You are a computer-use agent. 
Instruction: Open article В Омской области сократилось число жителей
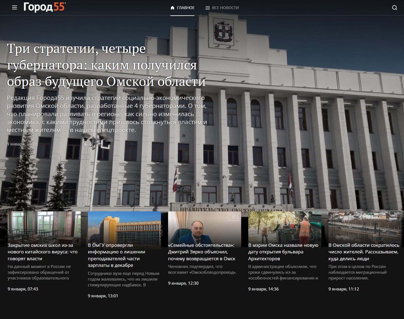pos(364,252)
